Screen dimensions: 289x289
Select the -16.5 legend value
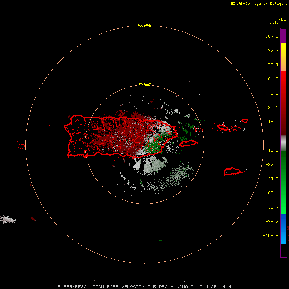[272, 150]
